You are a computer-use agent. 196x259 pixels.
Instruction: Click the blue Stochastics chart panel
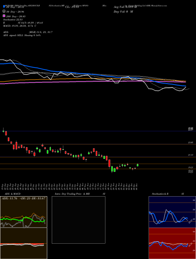pyautogui.click(x=172, y=212)
